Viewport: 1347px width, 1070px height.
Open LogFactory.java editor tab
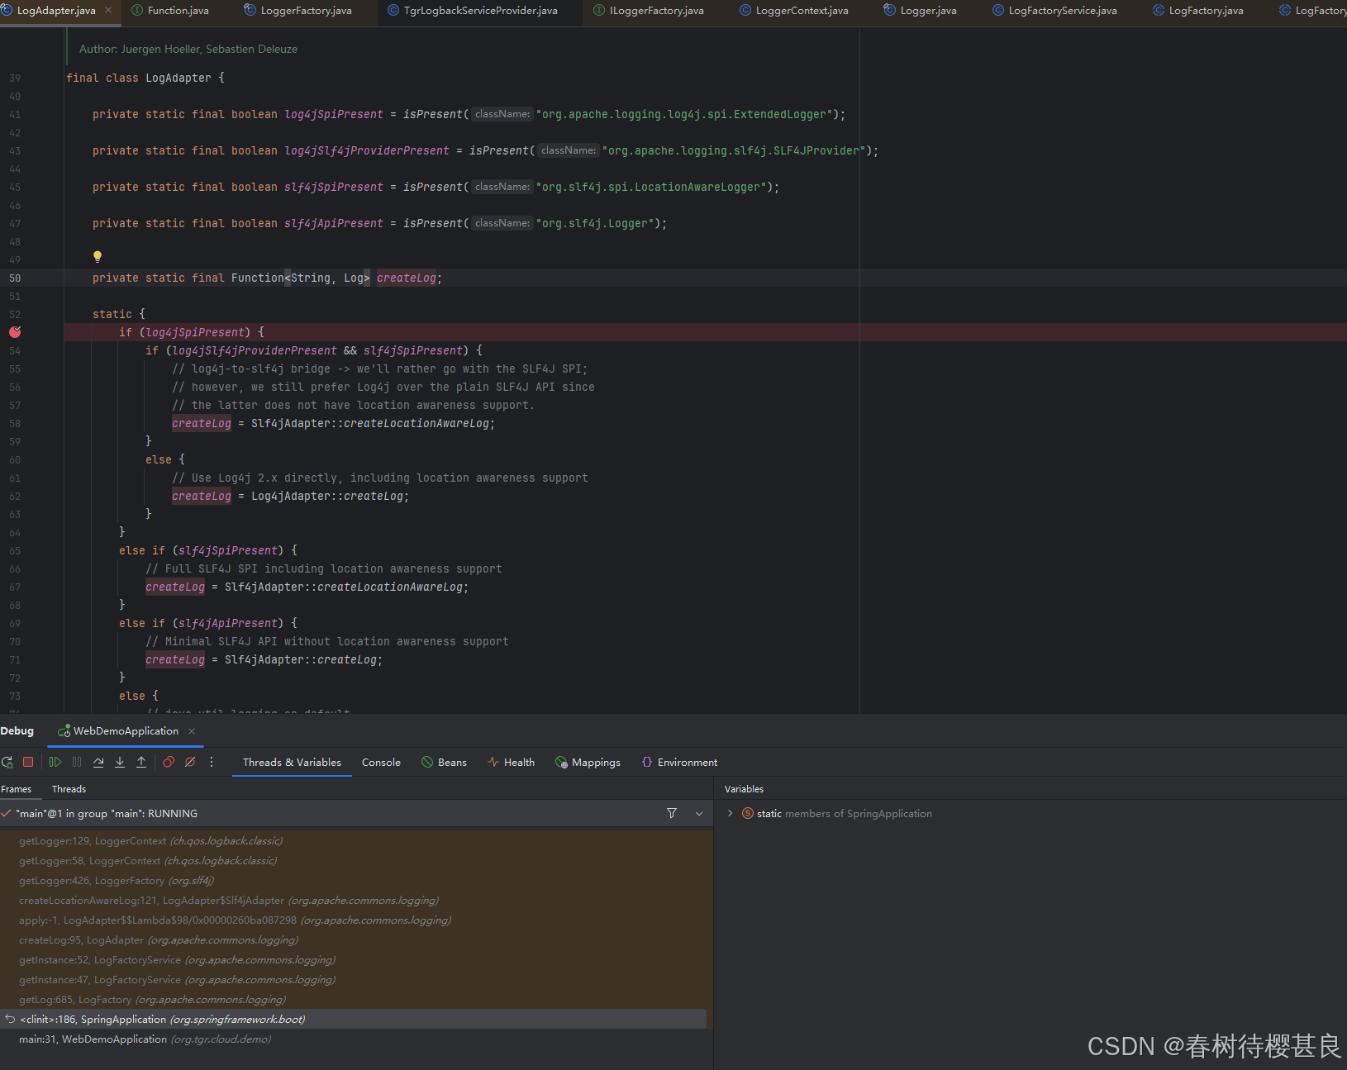pyautogui.click(x=1198, y=11)
